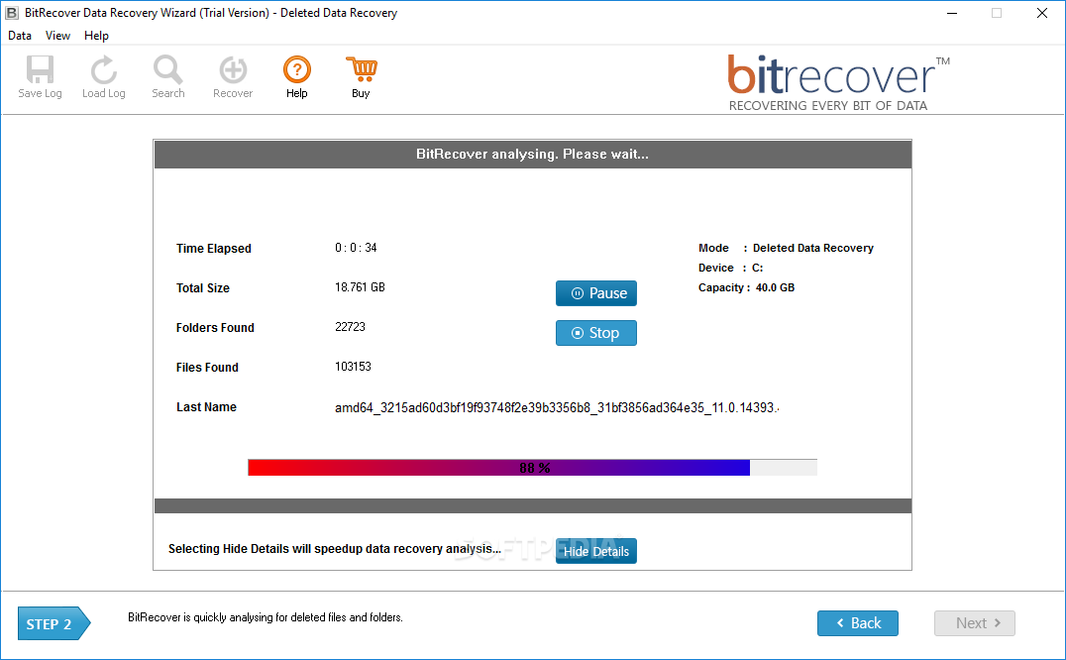Click the disabled Next button

pyautogui.click(x=974, y=623)
